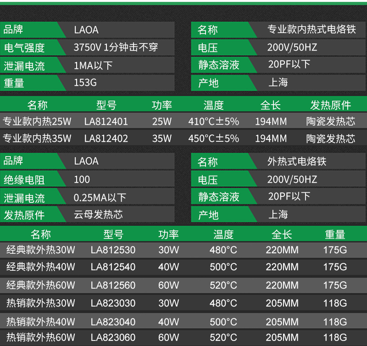Click the 云母发热芯 value
This screenshot has height=346, width=367.
(x=98, y=215)
